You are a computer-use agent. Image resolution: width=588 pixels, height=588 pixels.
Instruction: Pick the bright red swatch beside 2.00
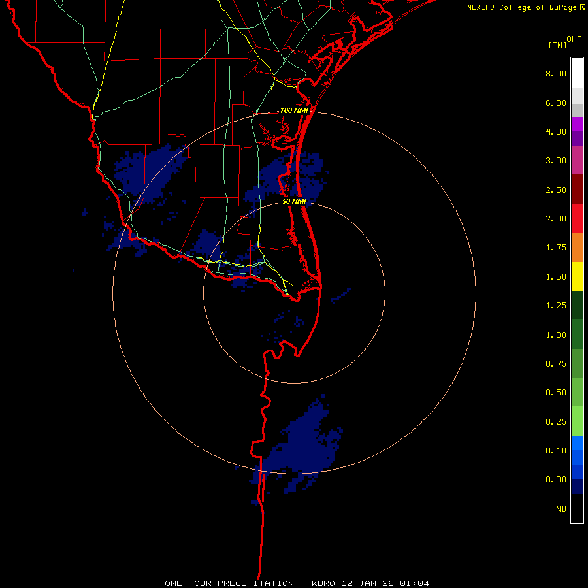coord(577,218)
